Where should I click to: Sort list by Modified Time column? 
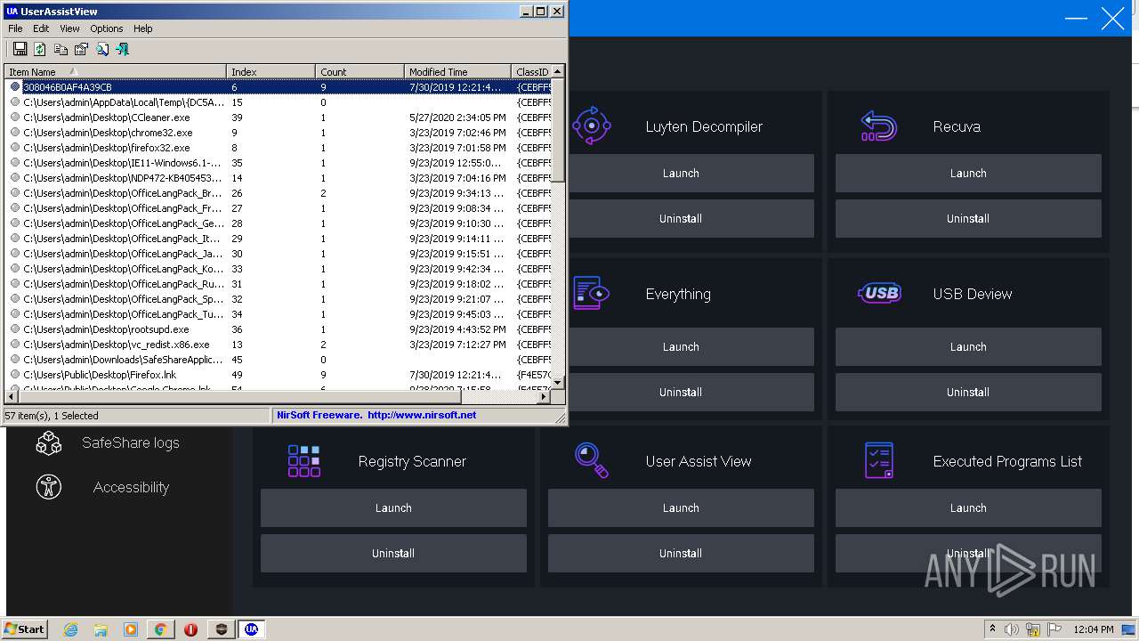[457, 72]
